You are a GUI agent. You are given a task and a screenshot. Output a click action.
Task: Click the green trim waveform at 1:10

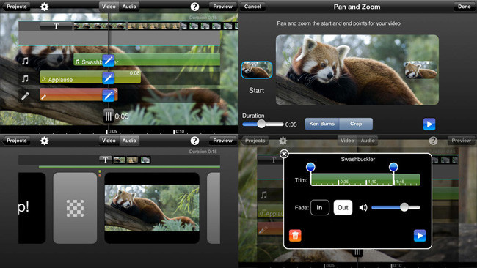pos(372,182)
